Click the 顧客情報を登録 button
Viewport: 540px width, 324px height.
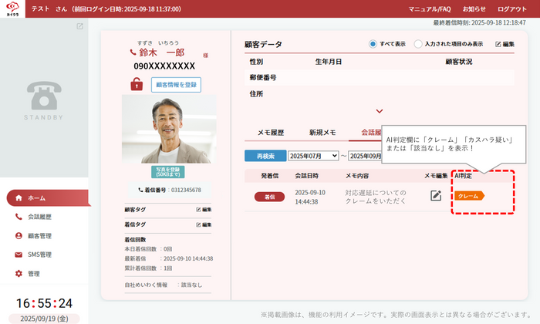point(176,84)
